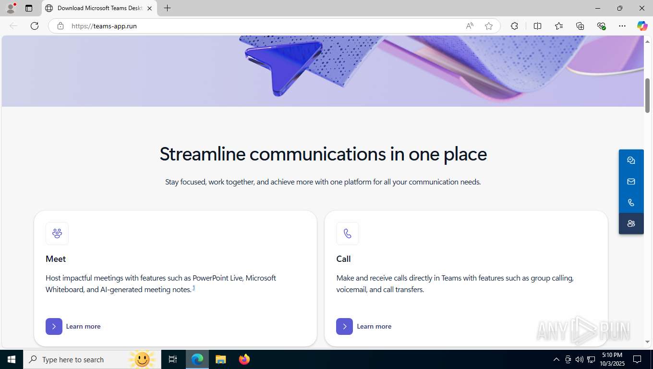653x369 pixels.
Task: Refresh the current page
Action: [x=35, y=26]
